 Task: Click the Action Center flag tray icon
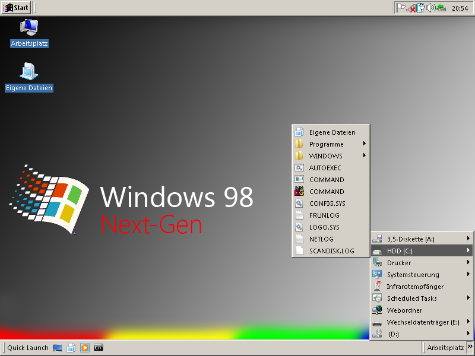[401, 8]
